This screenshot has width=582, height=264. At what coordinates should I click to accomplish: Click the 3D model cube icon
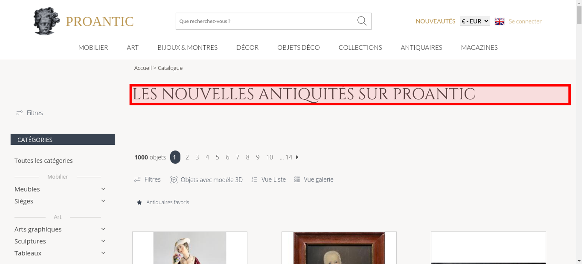[174, 180]
